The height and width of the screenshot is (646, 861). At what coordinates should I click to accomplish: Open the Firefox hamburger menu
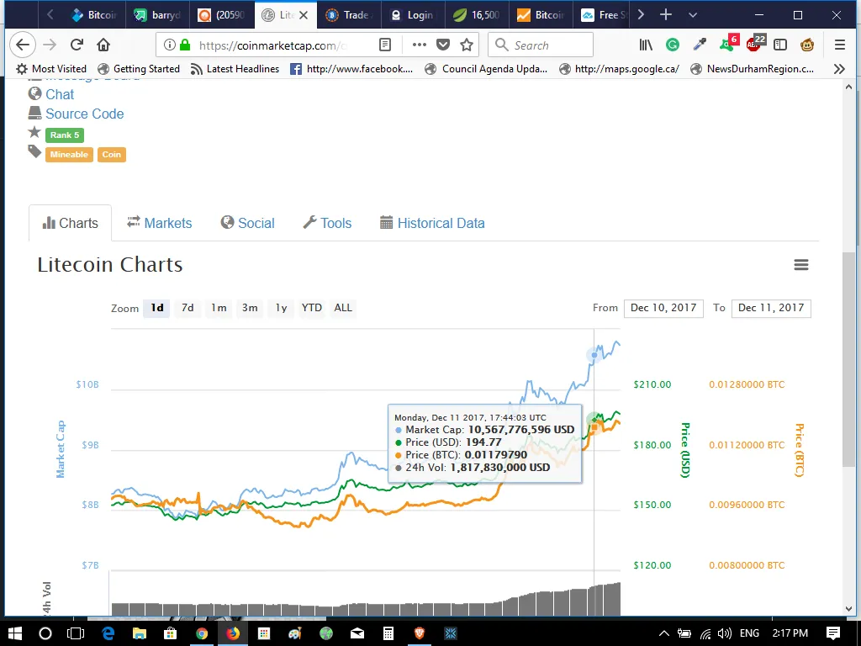coord(840,45)
